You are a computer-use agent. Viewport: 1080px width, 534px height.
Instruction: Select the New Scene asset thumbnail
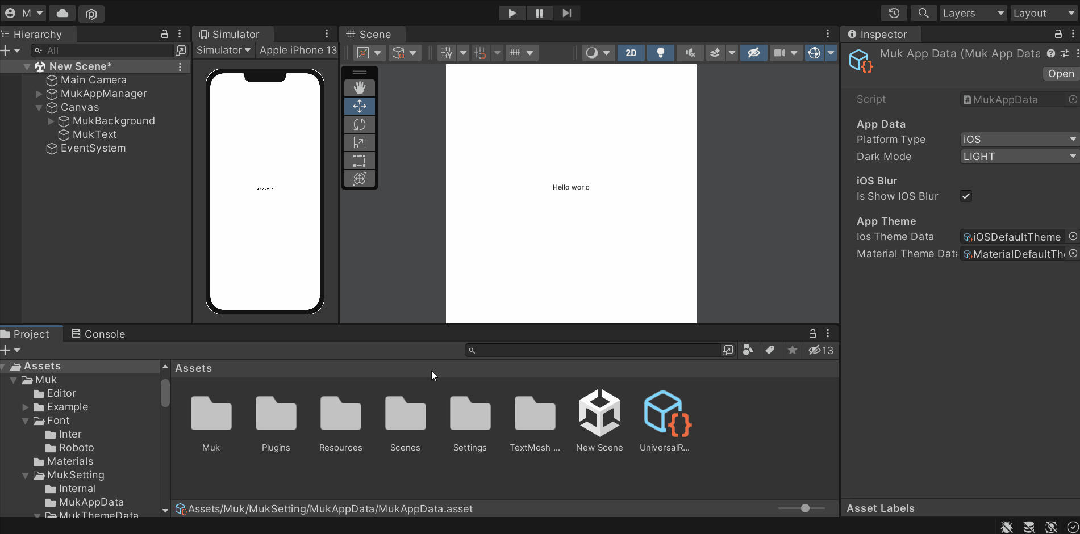599,421
